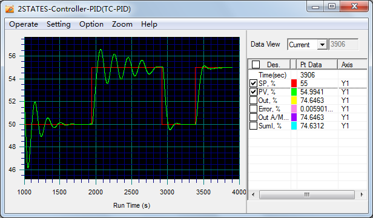Click the red SP color swatch
This screenshot has width=373, height=218.
point(294,84)
